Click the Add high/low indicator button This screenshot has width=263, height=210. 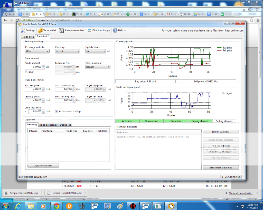(x=221, y=140)
